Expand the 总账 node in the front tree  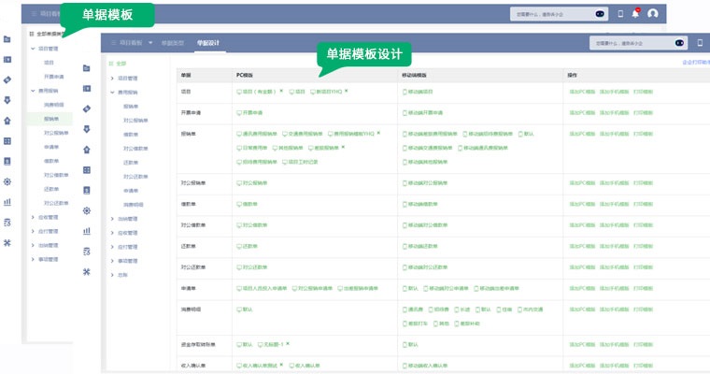[x=112, y=274]
